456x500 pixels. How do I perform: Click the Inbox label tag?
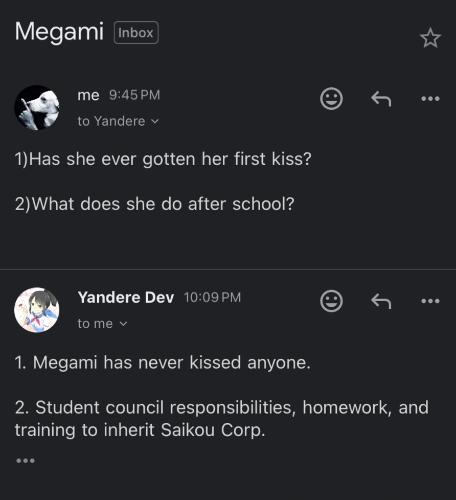coord(136,33)
